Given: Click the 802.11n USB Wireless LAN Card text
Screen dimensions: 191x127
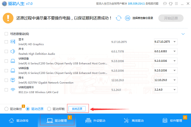Looking at the screenshot, I should pyautogui.click(x=38, y=92).
